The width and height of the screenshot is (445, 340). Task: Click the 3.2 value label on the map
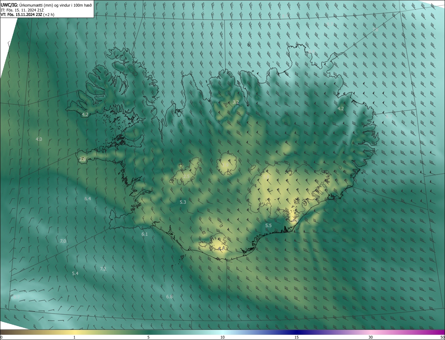[x=236, y=102]
